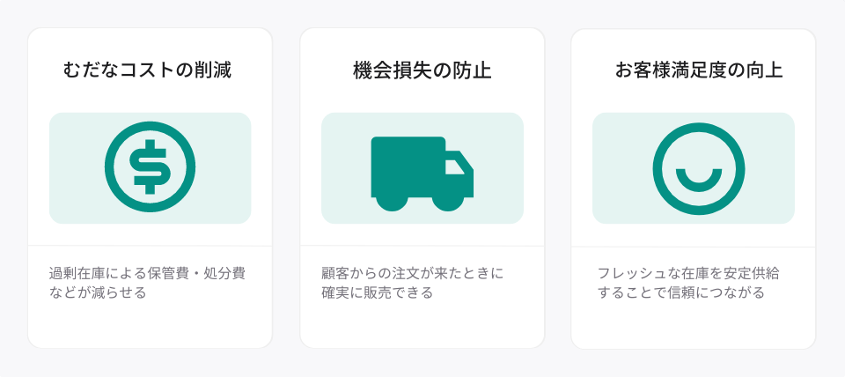Select the 機会損失の防止 heading
Screen dimensions: 845x377
pyautogui.click(x=422, y=70)
